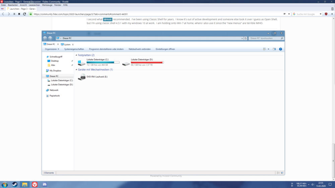Screen dimensions: 335x188
Task: Open Steam from the taskbar
Action: pos(15,184)
